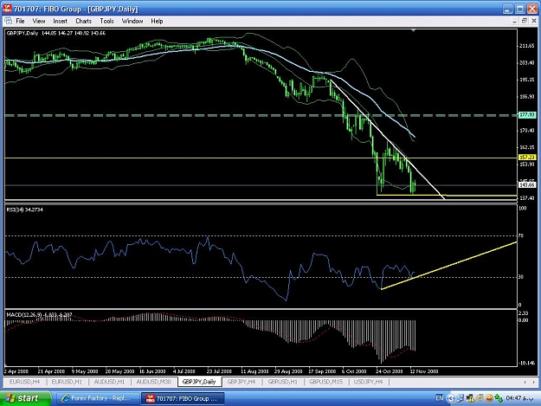
Task: Switch to the AUDUSD,H1 chart tab
Action: click(109, 382)
